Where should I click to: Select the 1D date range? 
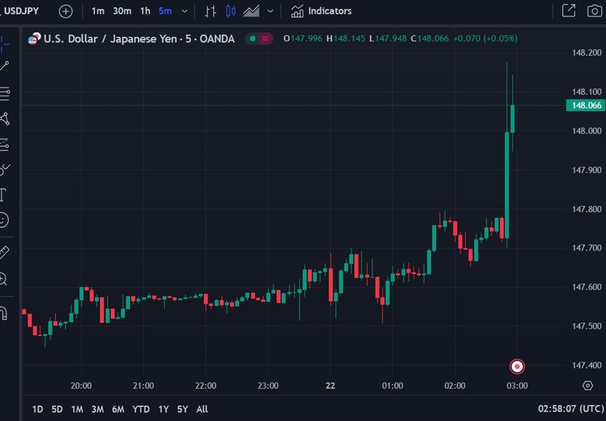38,409
